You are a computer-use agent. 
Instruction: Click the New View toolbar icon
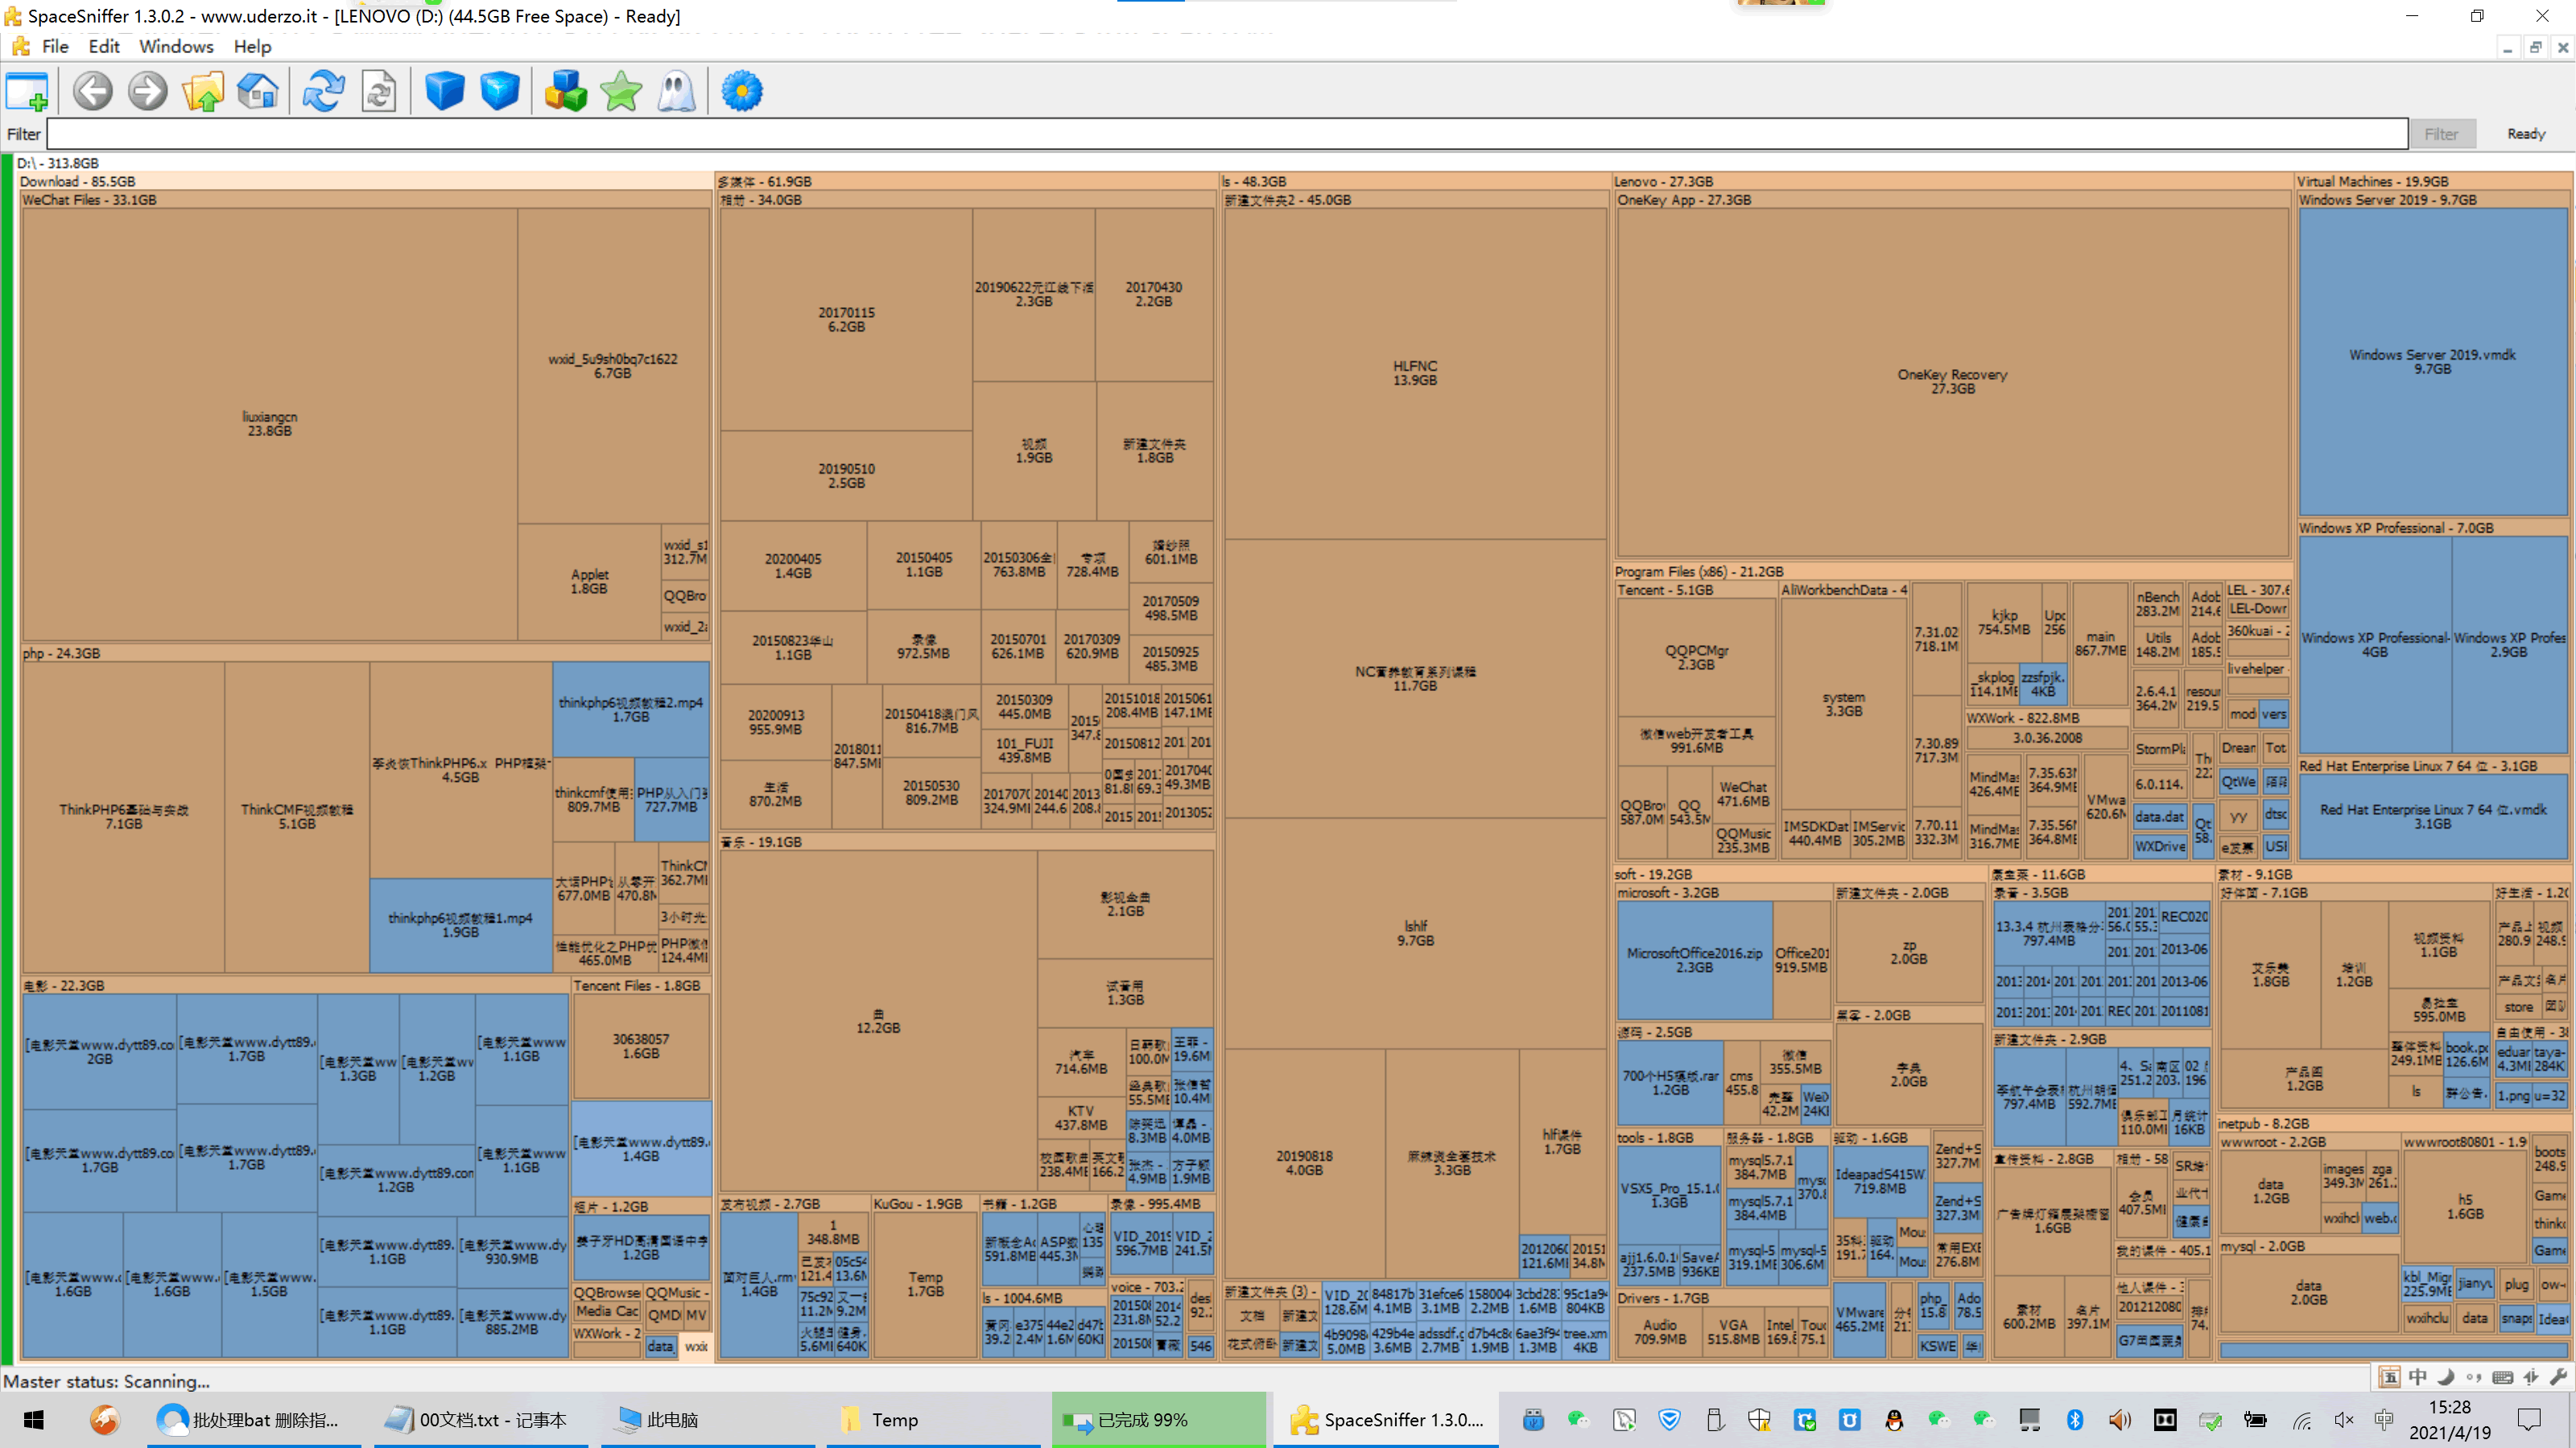point(27,92)
